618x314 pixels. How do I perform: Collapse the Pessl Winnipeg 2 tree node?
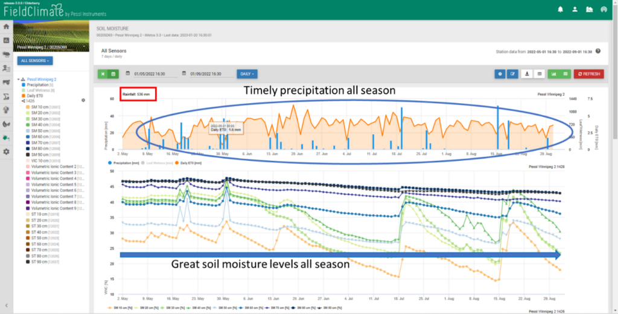19,80
